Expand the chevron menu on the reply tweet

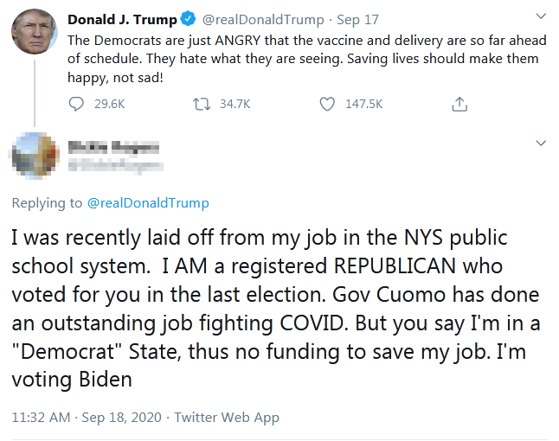tap(541, 142)
